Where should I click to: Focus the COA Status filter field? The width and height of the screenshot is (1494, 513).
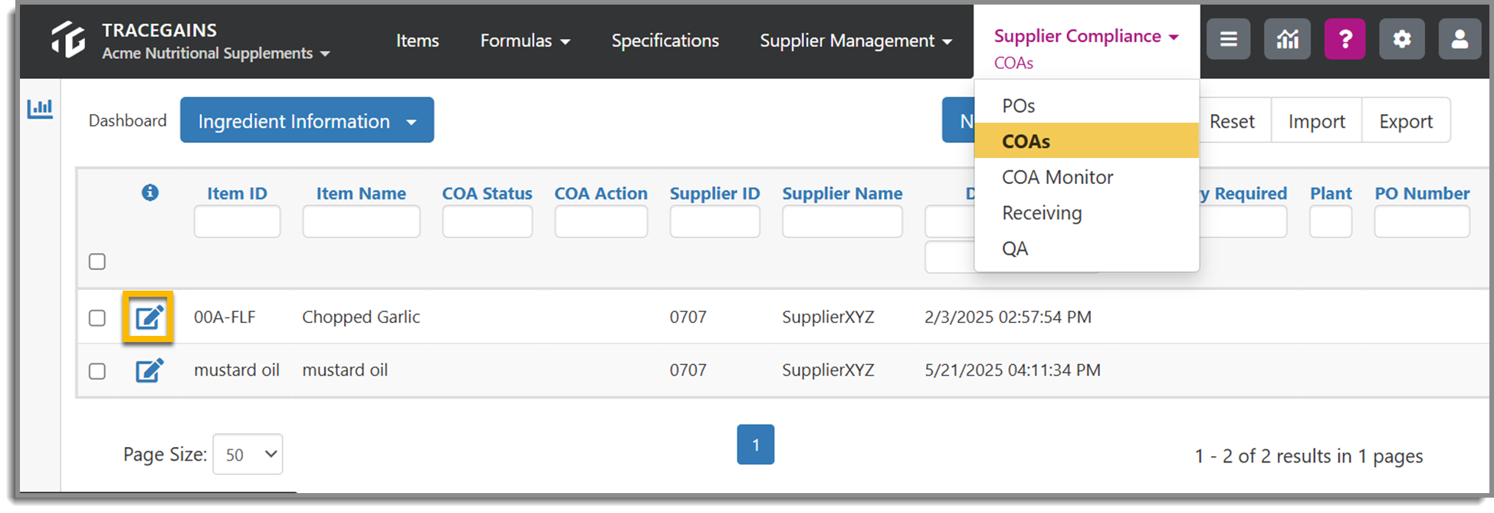tap(487, 222)
